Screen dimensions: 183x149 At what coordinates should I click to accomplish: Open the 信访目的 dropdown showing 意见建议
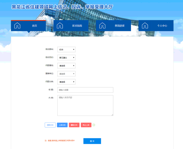66,58
